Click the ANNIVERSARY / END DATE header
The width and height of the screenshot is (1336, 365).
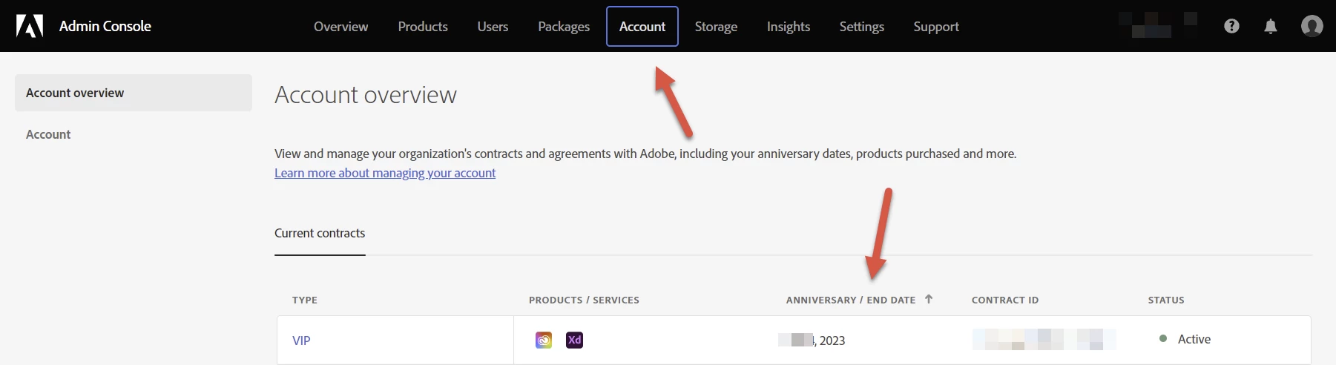(x=851, y=300)
